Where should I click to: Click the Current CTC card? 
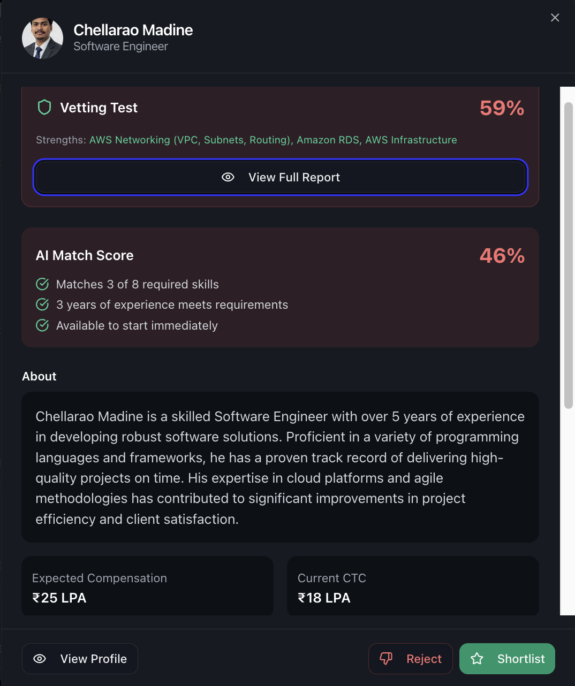[x=413, y=587]
